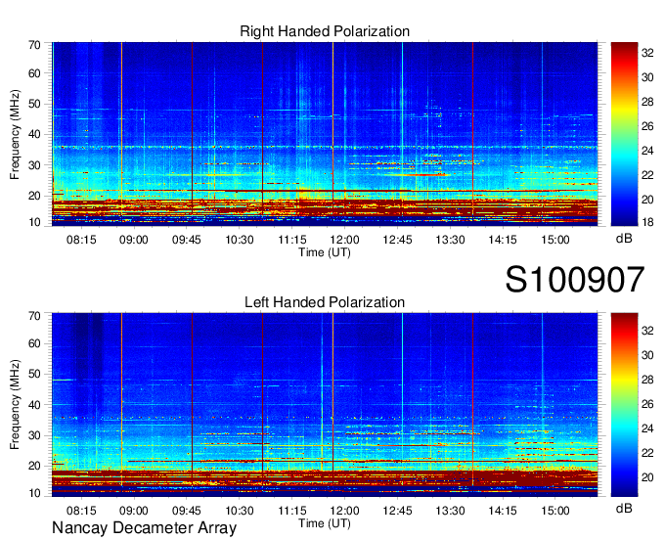This screenshot has width=665, height=540.
Task: Click "26" value on the bottom color bar scale
Action: 647,404
